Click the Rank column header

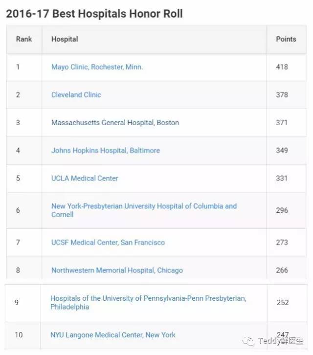[x=24, y=39]
